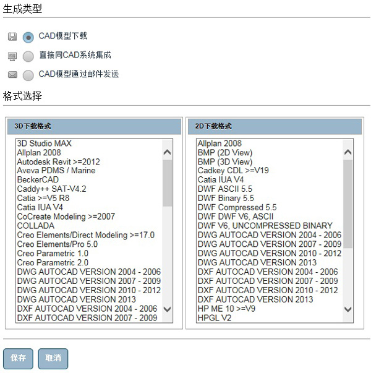Click the 3D list scrollbar thumb
This screenshot has height=373, width=371.
tap(167, 183)
